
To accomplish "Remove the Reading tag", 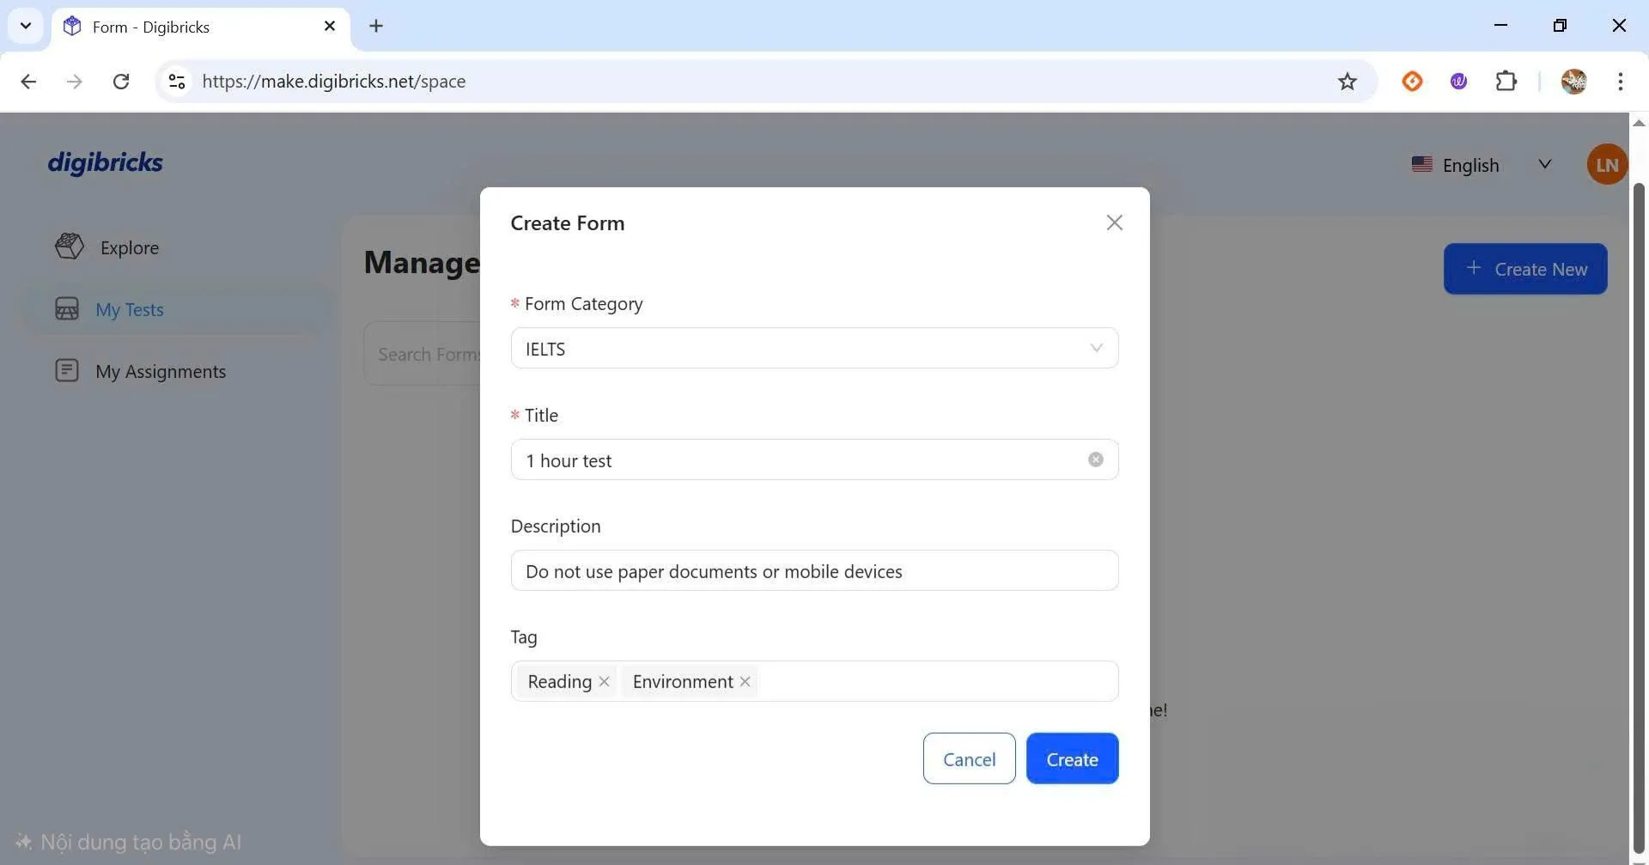I will click(x=604, y=681).
